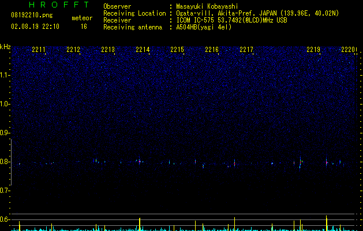Viewport: 363px width, 231px height.
Task: Click the 2216 time marker
Action: [x=212, y=50]
